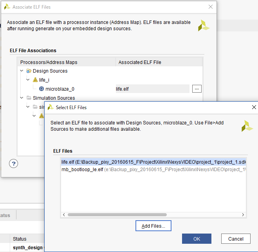Select the life_i tree item label
This screenshot has height=252, width=258.
click(44, 80)
